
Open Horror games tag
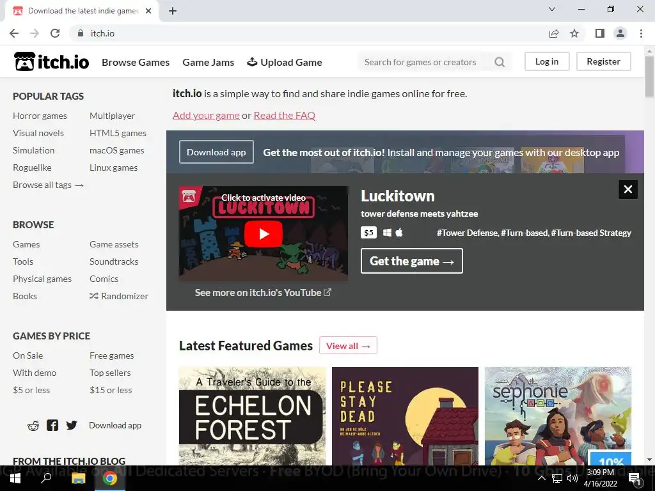(40, 116)
